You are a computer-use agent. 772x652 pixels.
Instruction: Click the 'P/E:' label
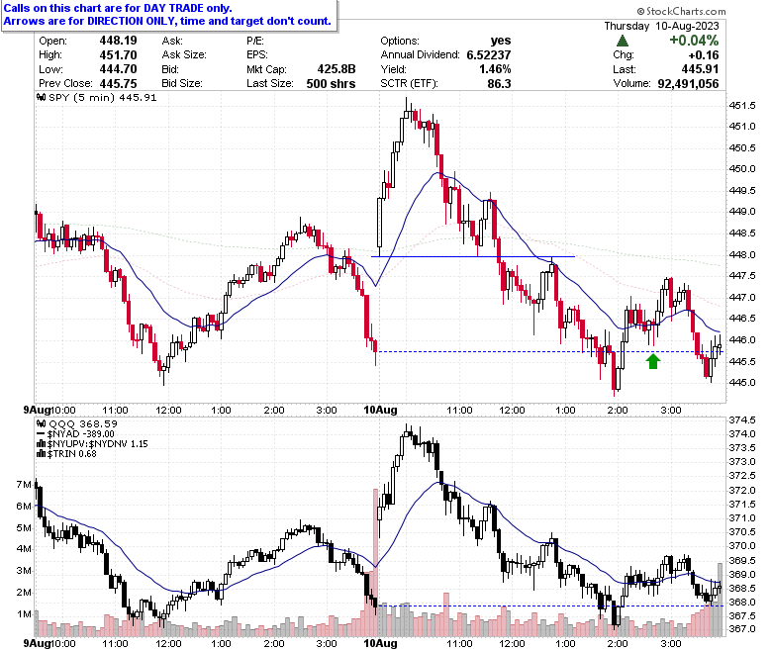tap(255, 41)
